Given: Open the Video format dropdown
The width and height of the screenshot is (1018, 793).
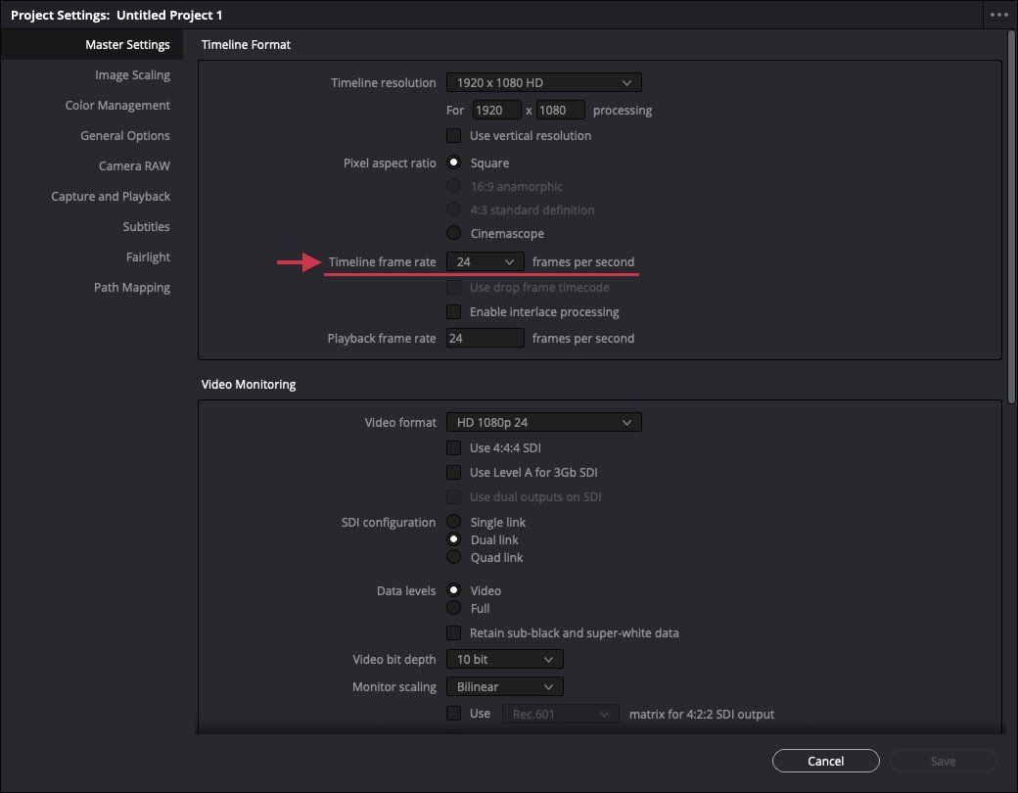Looking at the screenshot, I should [x=543, y=423].
